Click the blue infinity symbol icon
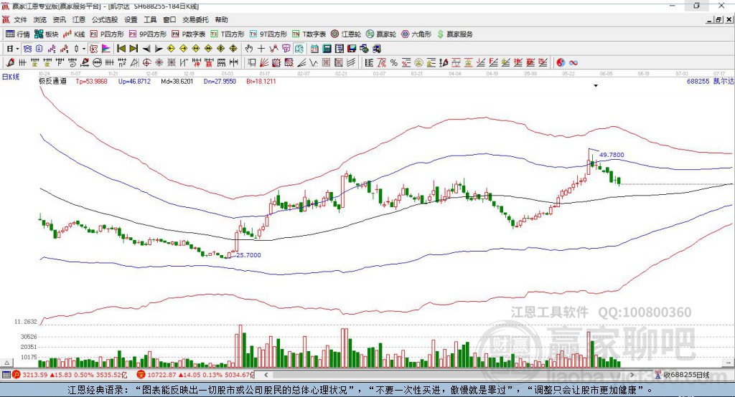 click(574, 63)
